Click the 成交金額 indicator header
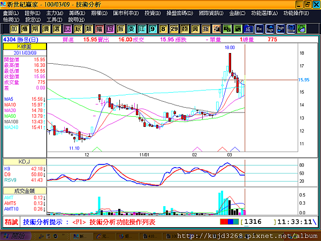 tap(25, 191)
